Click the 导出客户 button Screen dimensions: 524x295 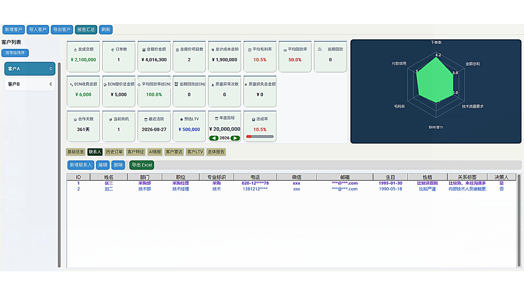tap(62, 29)
